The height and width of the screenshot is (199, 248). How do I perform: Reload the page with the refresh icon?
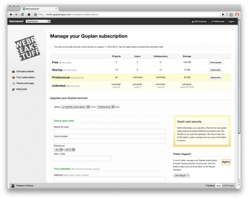click(22, 14)
